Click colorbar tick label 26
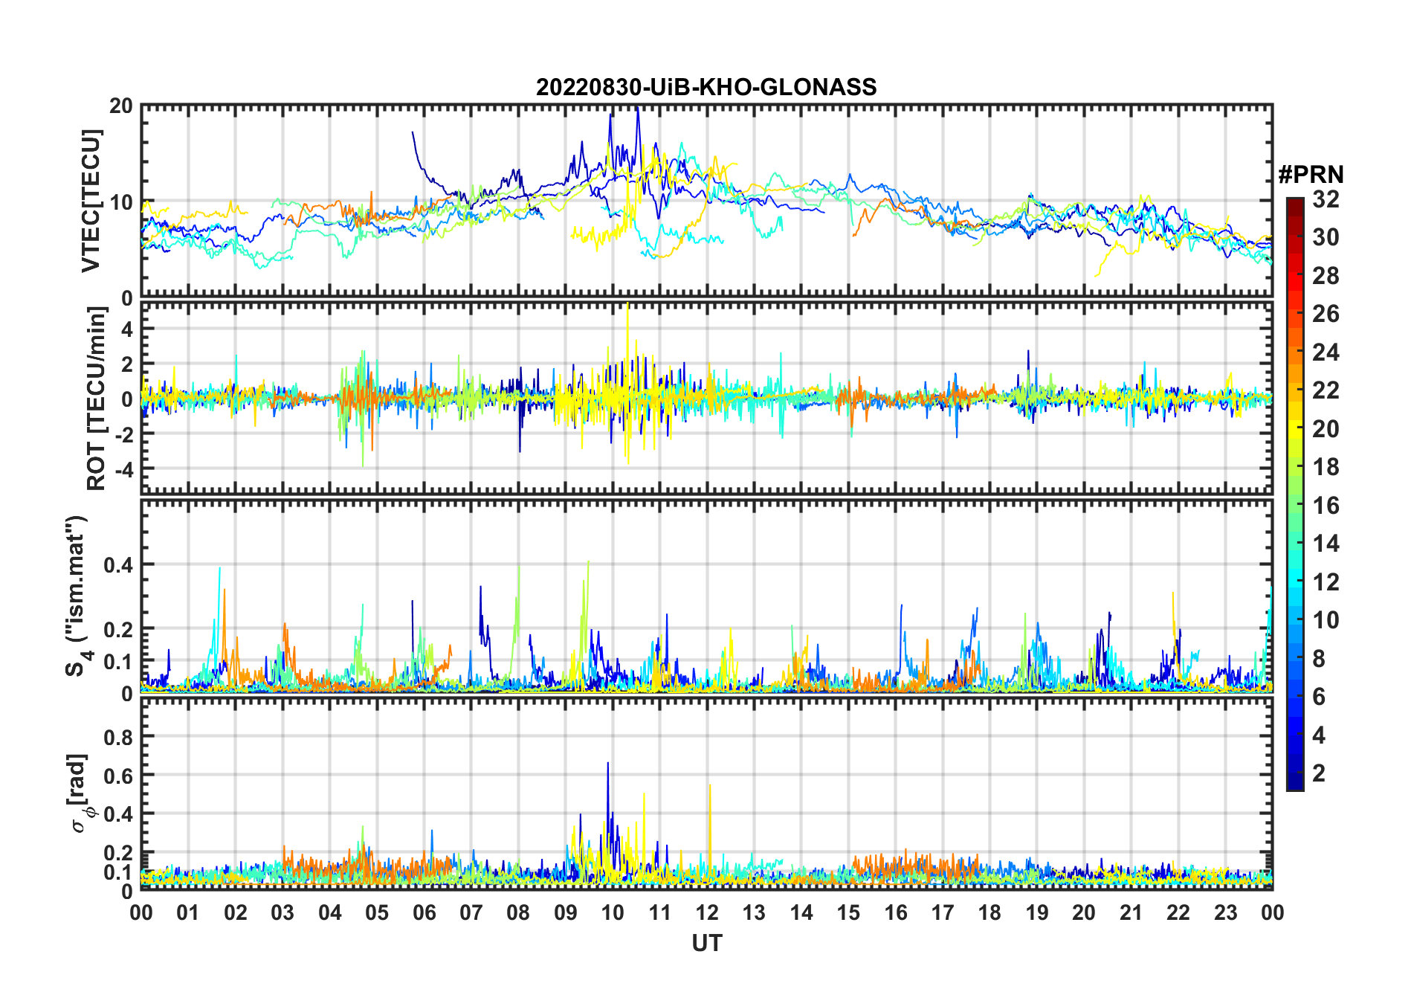Image resolution: width=1414 pixels, height=989 pixels. click(1326, 314)
